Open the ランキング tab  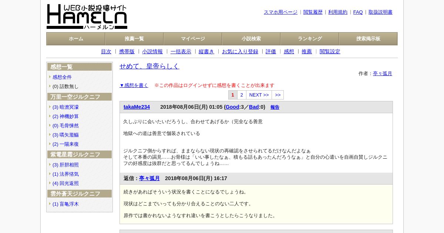point(310,39)
